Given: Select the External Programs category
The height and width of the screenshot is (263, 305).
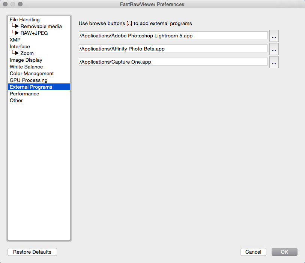Looking at the screenshot, I should tap(39, 87).
